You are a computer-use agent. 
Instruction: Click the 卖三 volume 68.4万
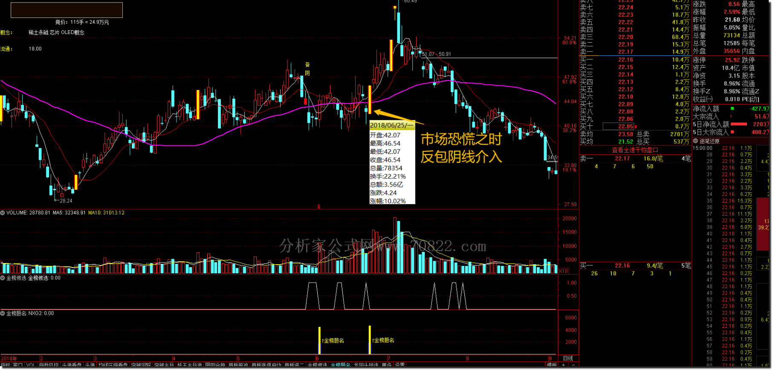680,37
